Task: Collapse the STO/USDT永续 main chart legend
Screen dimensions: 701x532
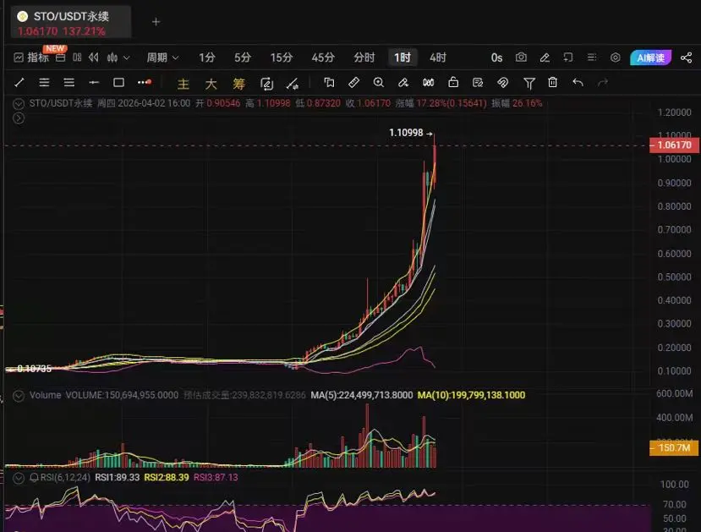Action: click(19, 104)
